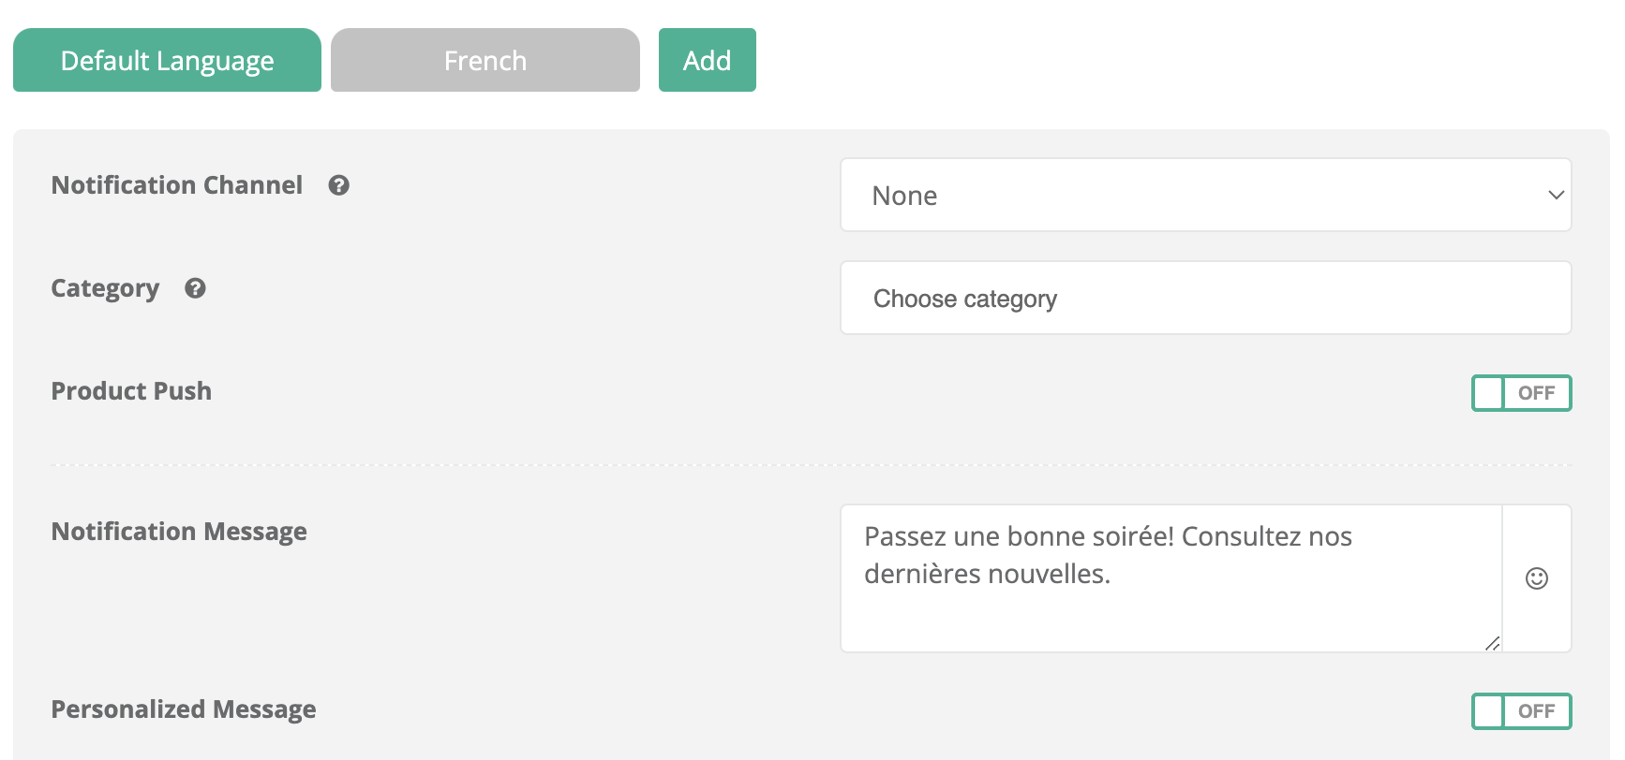Screen dimensions: 1625x760
Task: Click the Product Push label
Action: tap(131, 391)
